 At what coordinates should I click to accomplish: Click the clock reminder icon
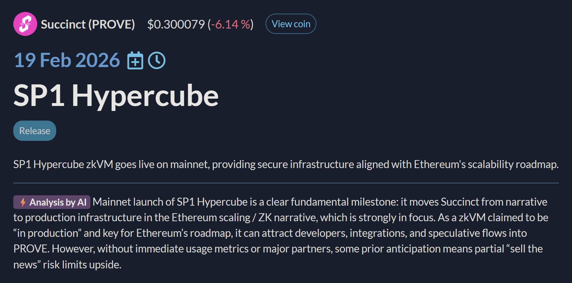point(157,60)
